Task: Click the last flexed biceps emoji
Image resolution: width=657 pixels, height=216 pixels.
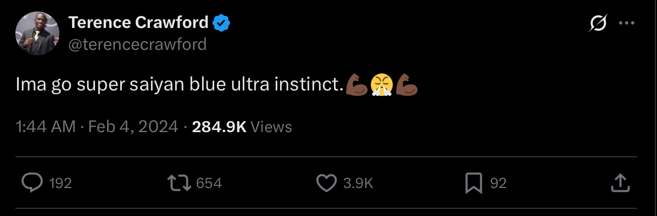Action: [406, 85]
